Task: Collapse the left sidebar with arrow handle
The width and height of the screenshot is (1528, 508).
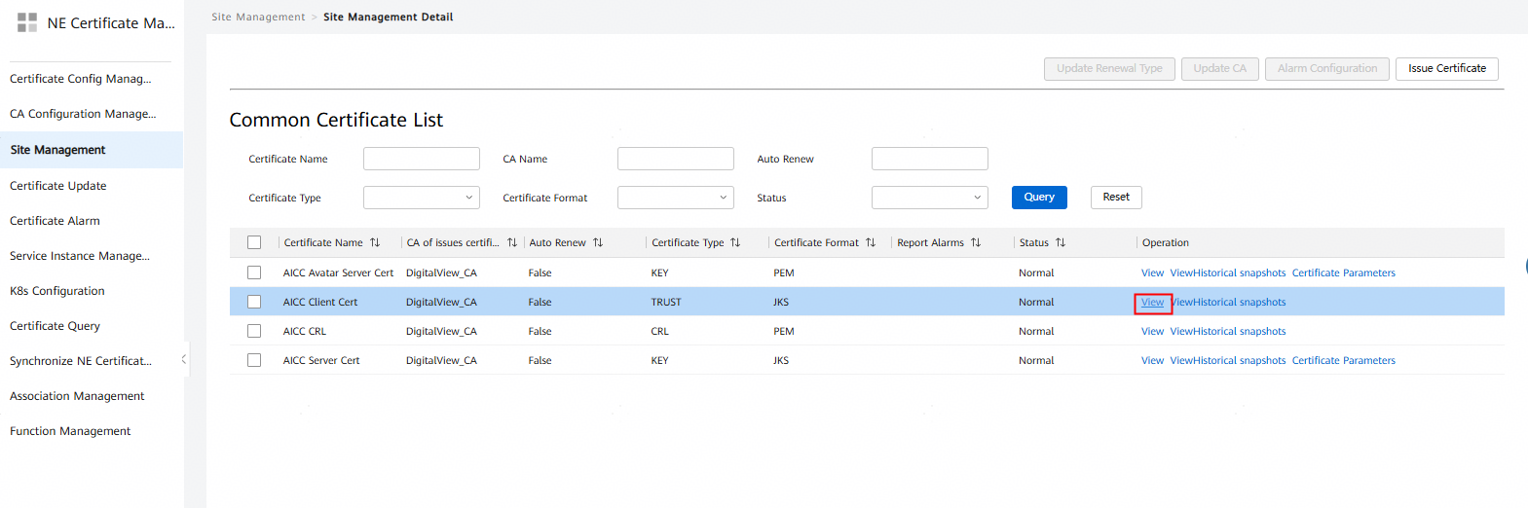Action: (184, 359)
